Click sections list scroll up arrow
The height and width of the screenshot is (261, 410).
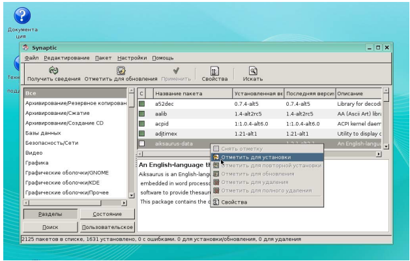[x=132, y=91]
